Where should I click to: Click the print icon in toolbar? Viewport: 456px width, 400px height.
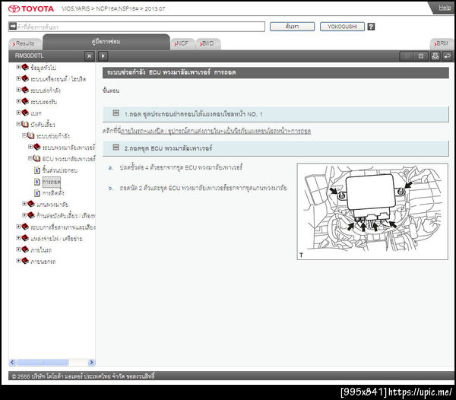point(435,56)
